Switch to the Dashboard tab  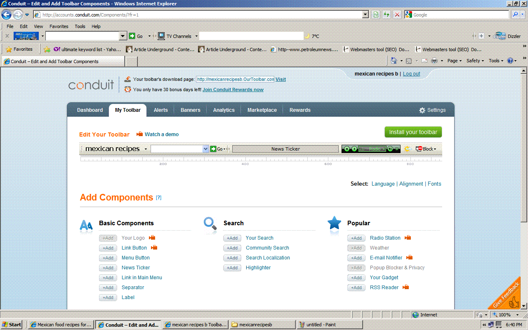[x=90, y=110]
